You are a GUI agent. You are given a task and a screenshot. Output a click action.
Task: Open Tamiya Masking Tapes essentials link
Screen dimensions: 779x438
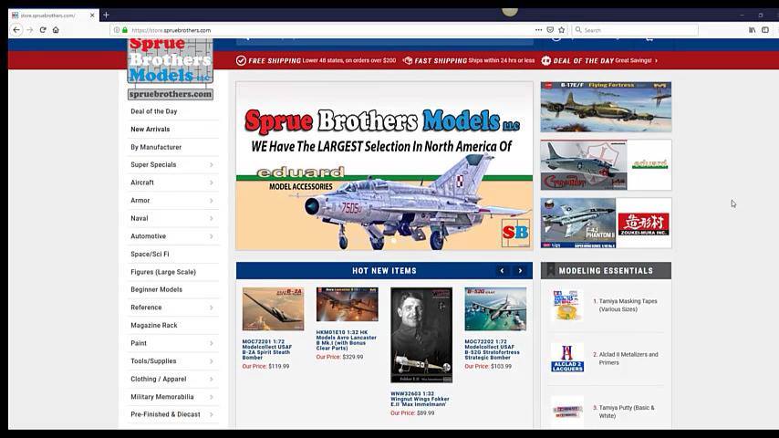(x=628, y=306)
